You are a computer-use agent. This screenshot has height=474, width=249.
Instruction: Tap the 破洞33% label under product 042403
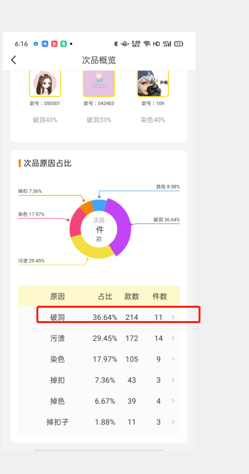click(99, 120)
